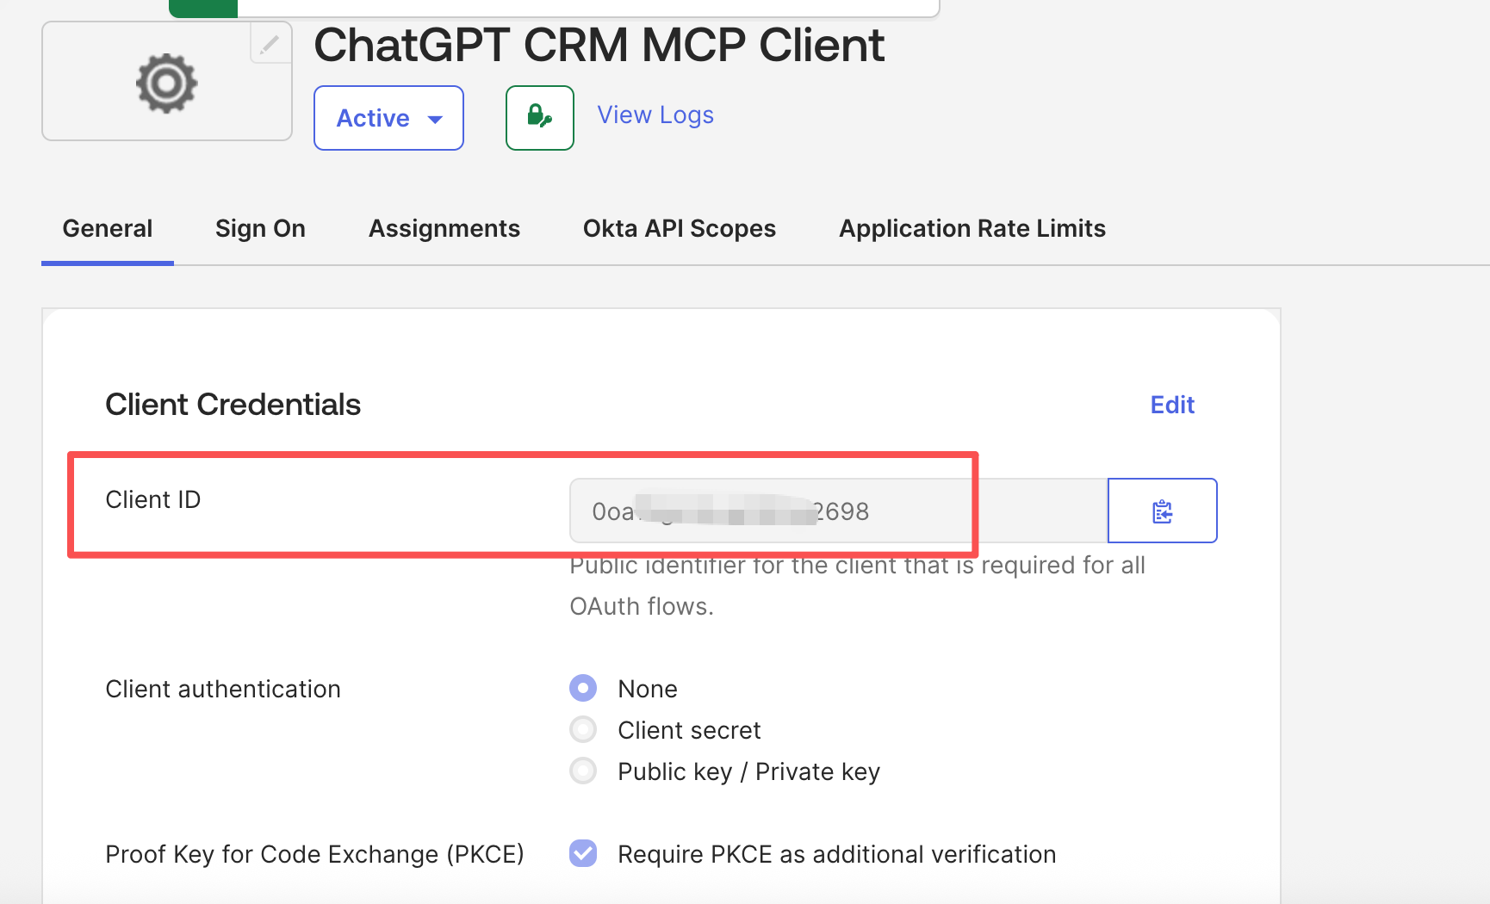Click the Proof Key for Code Exchange (PKCE) label
Viewport: 1490px width, 904px height.
(x=314, y=854)
